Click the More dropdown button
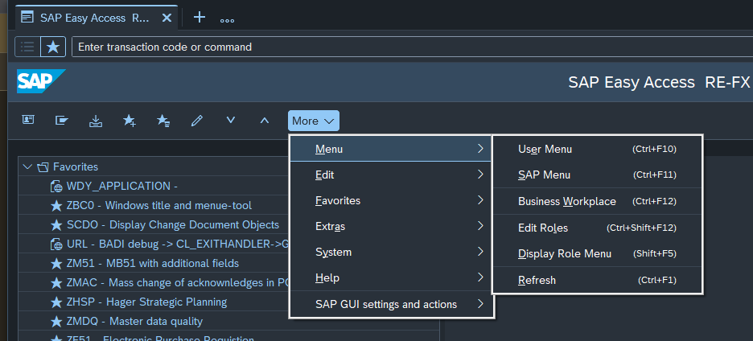 (313, 121)
